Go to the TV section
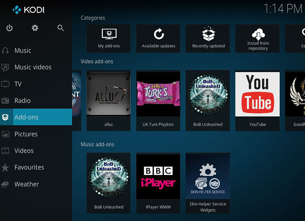This screenshot has height=221, width=305. [36, 84]
